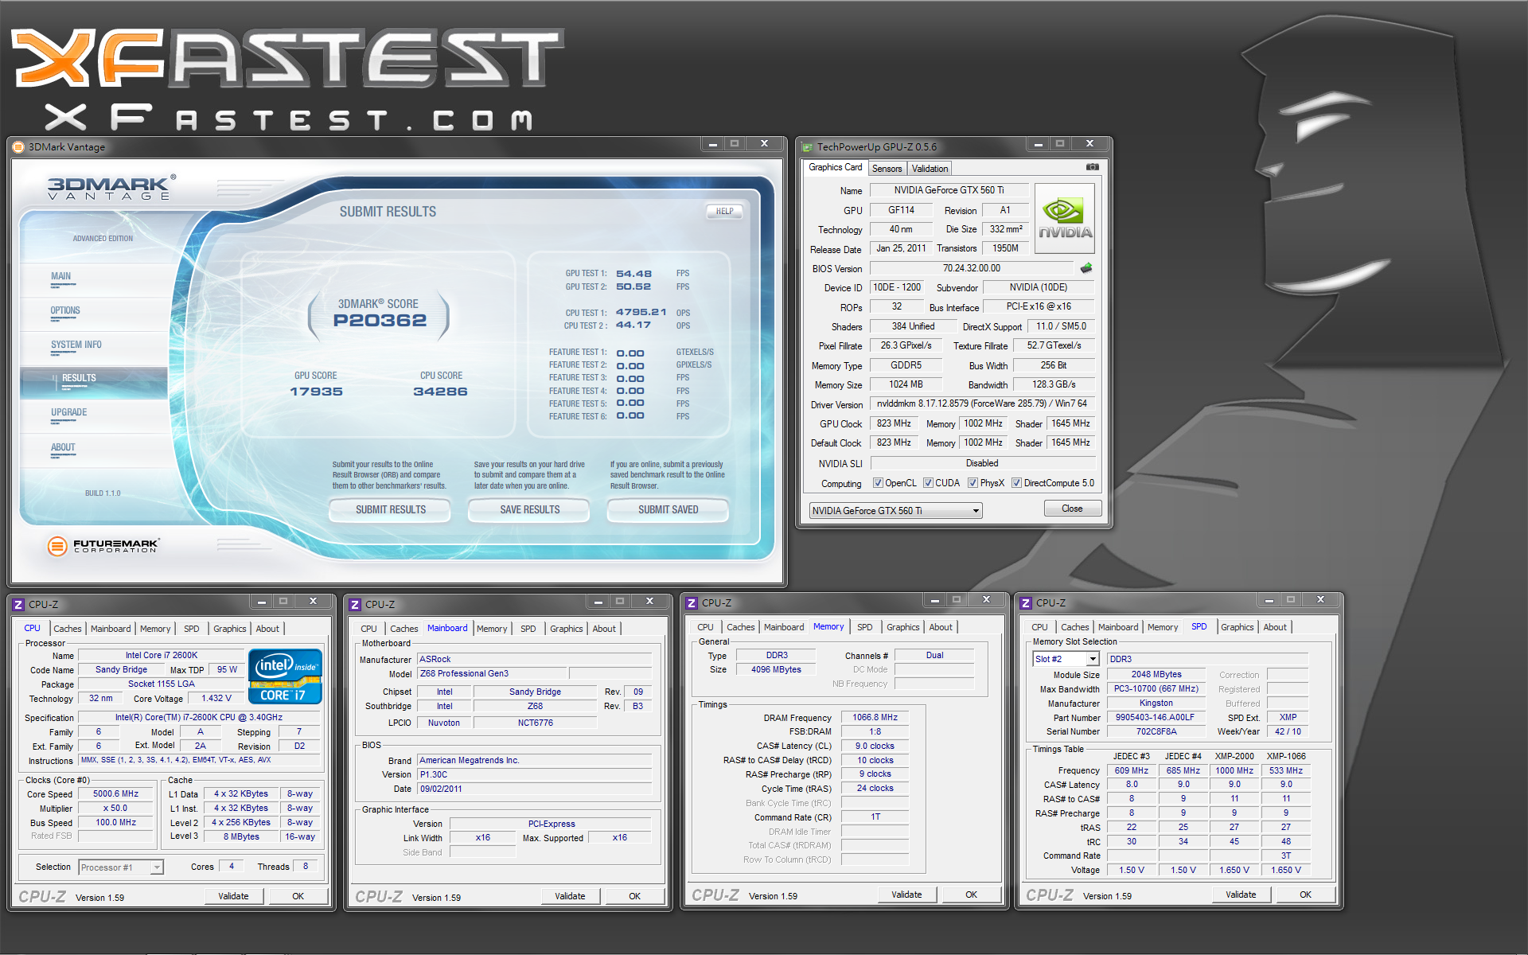Click the CPU-Z icon in the CPU window title bar

click(18, 605)
